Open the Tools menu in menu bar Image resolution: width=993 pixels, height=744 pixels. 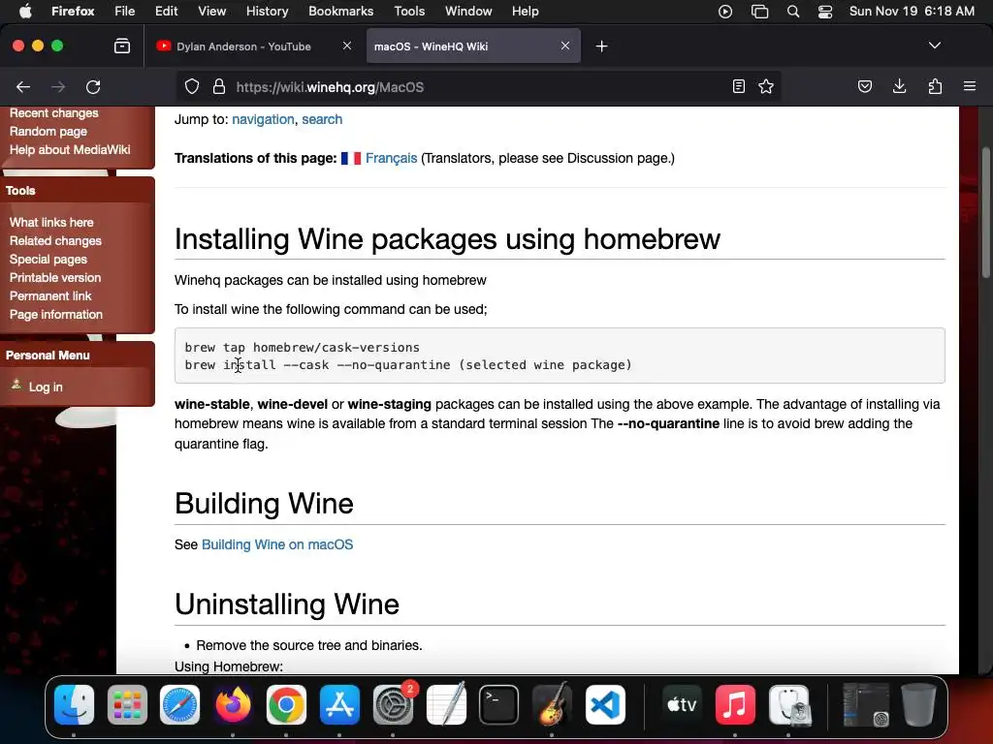click(409, 11)
